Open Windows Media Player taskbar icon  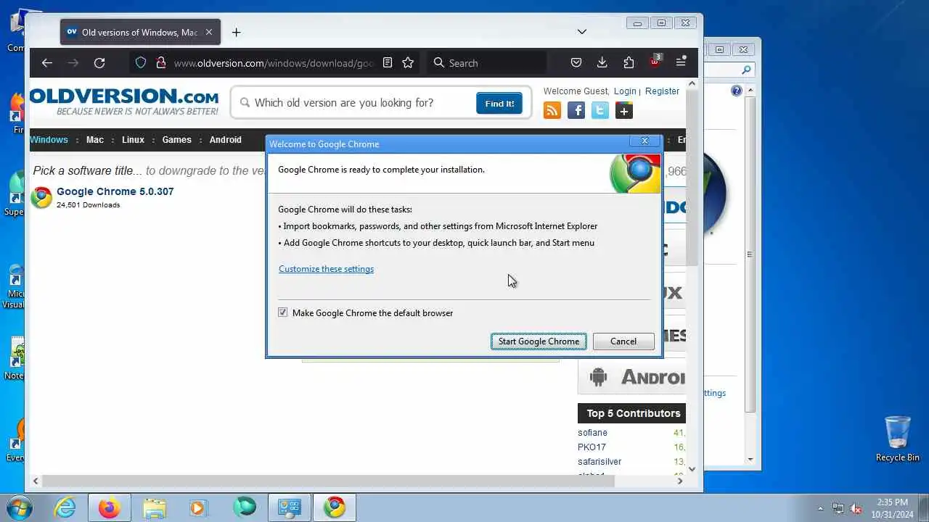pos(199,507)
